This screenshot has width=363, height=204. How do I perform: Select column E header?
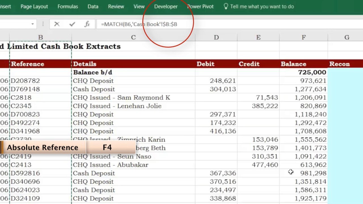click(x=258, y=37)
